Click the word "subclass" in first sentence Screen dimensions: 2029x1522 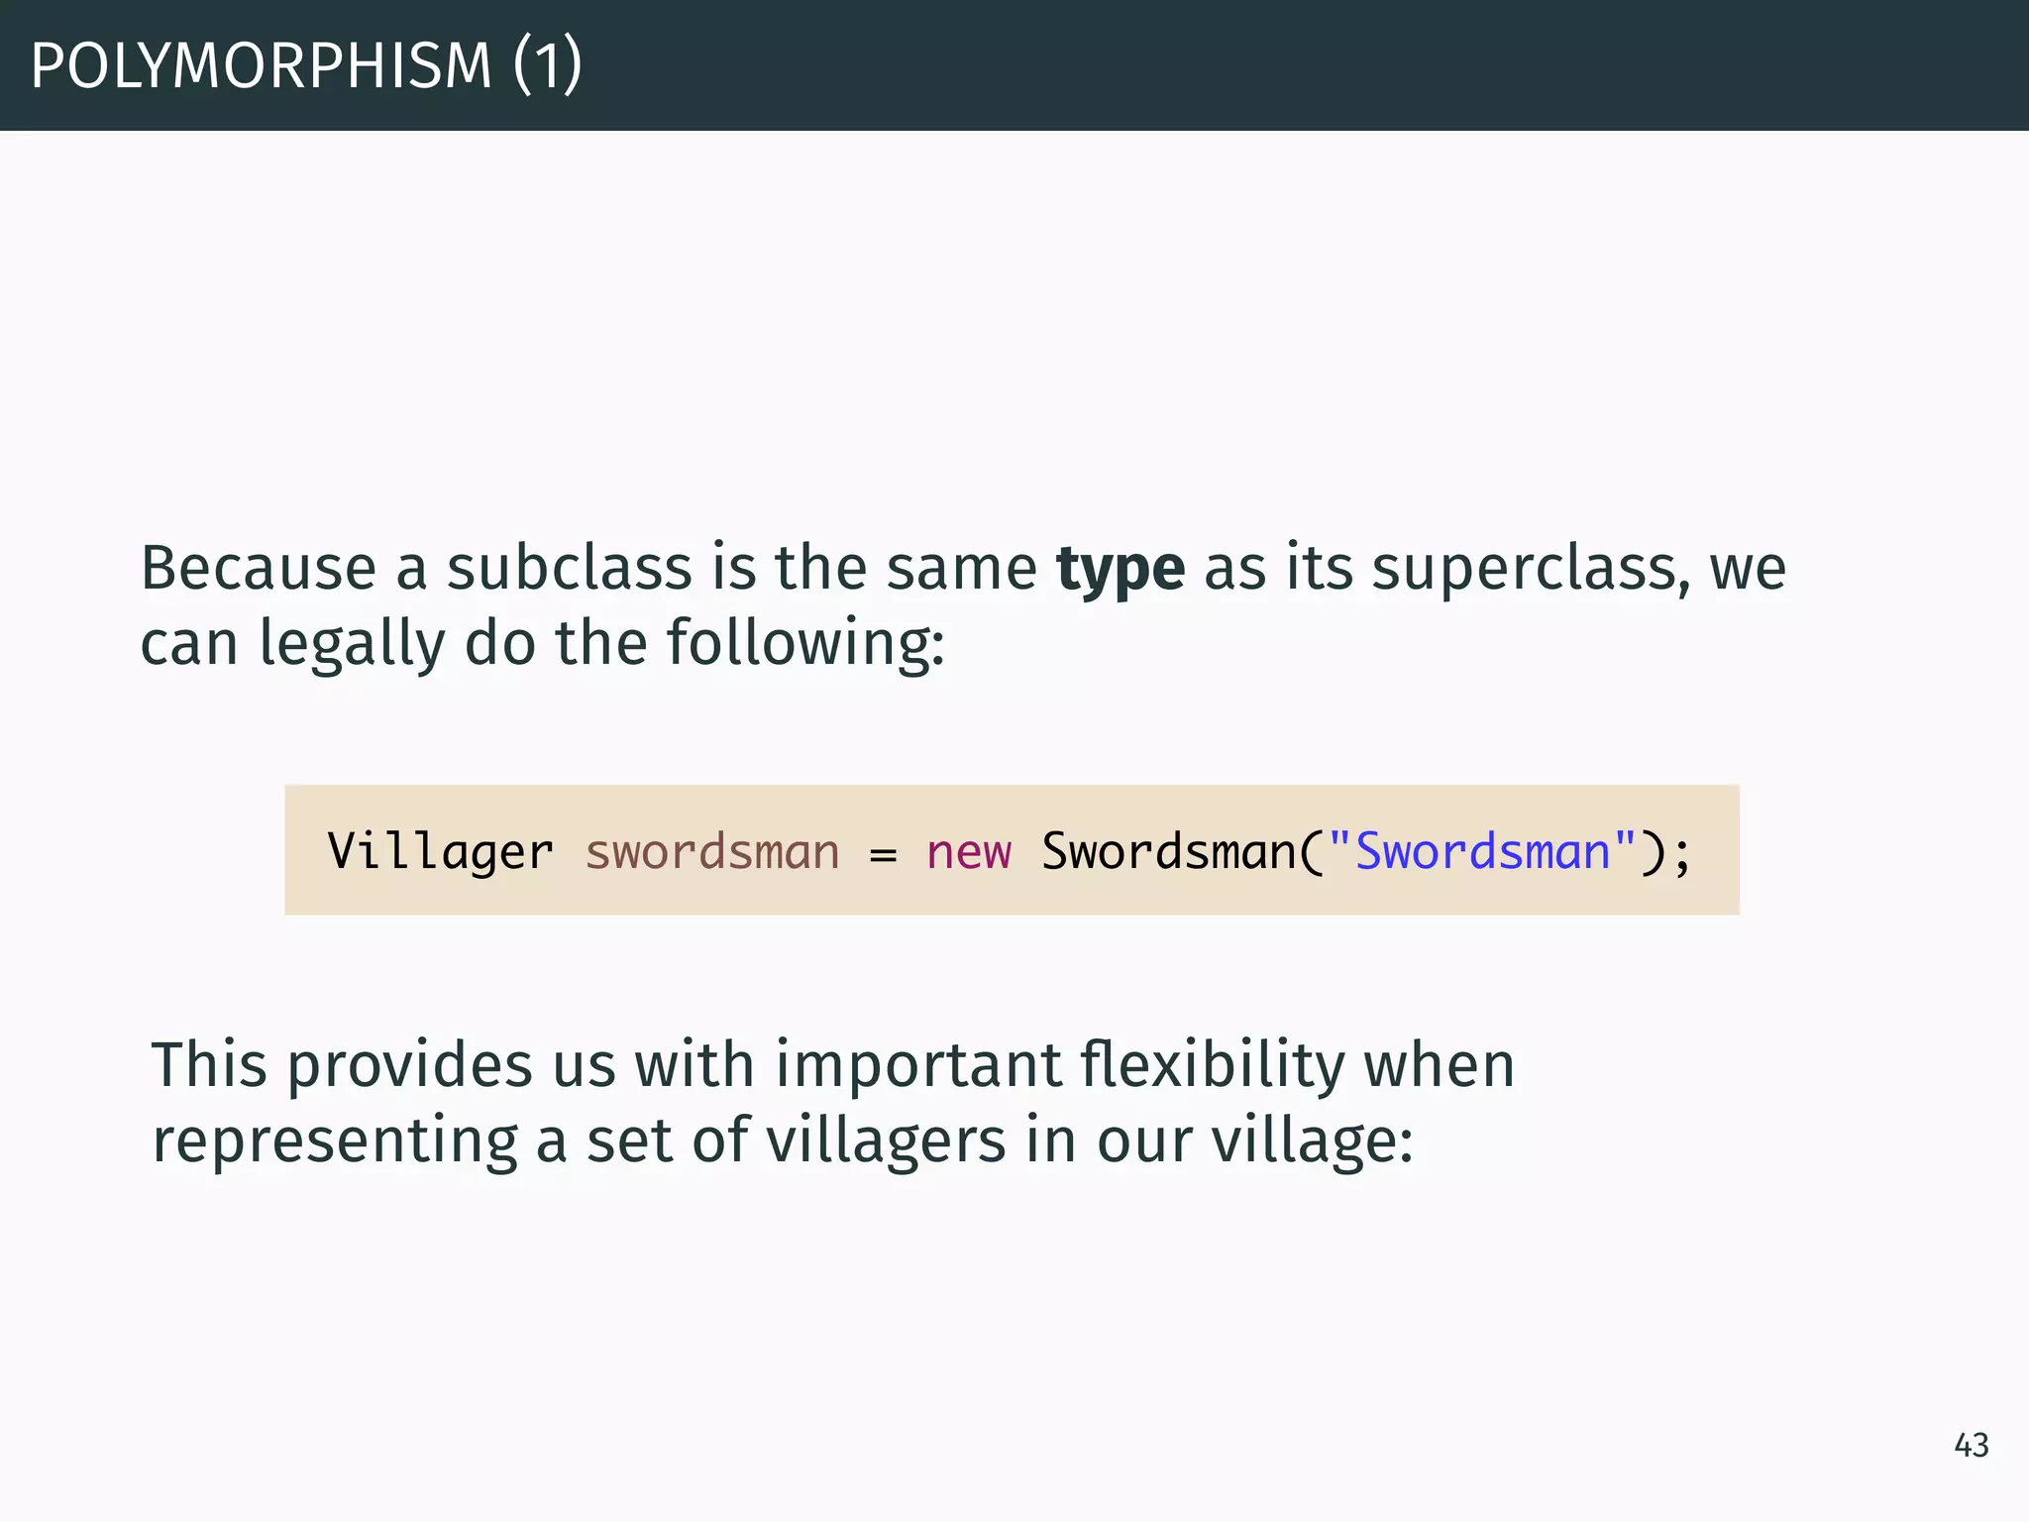[x=570, y=568]
